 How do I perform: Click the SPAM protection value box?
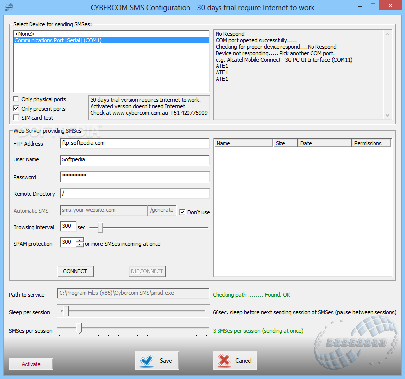(68, 242)
